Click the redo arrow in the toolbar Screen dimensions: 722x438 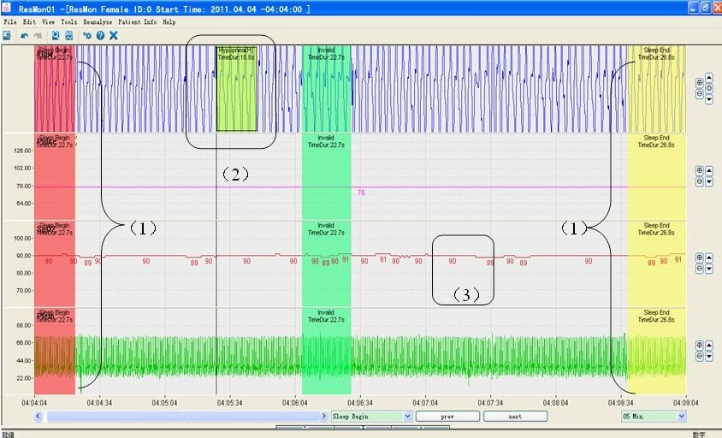point(37,35)
